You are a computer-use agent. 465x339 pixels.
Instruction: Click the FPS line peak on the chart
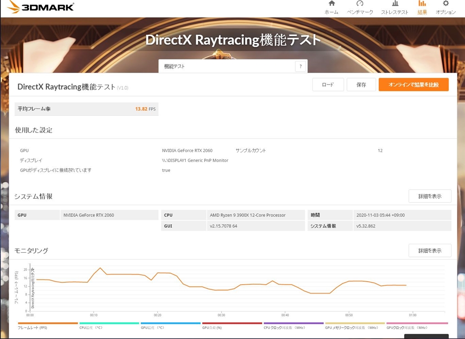pyautogui.click(x=100, y=268)
